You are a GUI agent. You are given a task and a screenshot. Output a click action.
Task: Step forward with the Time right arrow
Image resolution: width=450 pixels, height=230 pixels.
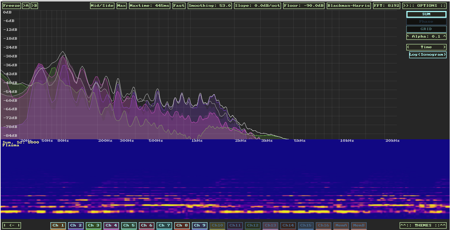[x=444, y=47]
